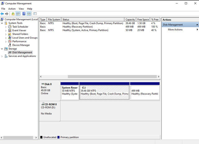The width and height of the screenshot is (199, 144).
Task: Sort by the Free Space column header
Action: click(x=143, y=20)
